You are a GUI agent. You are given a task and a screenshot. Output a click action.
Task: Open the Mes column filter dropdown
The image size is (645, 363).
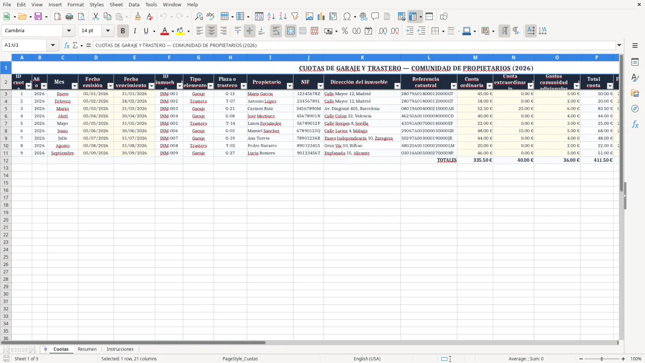pyautogui.click(x=74, y=86)
